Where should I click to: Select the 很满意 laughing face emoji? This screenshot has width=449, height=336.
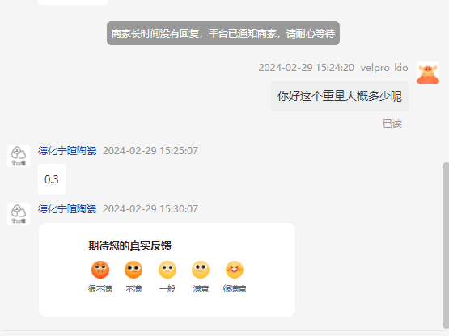coord(235,270)
